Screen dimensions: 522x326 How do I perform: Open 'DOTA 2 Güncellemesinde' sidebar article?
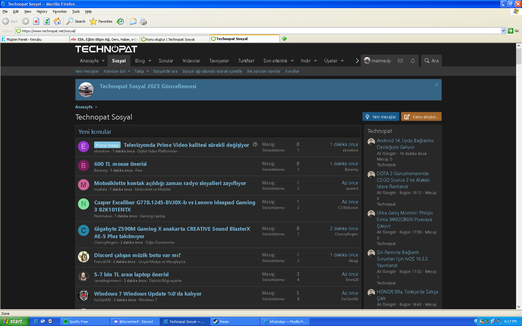tap(403, 180)
